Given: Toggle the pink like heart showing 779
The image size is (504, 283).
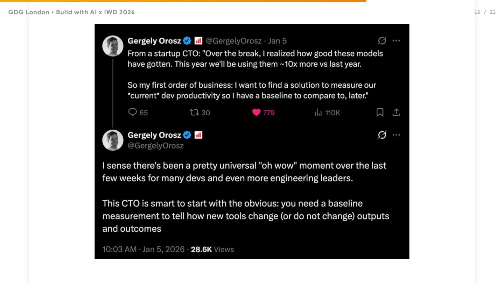Looking at the screenshot, I should point(257,112).
